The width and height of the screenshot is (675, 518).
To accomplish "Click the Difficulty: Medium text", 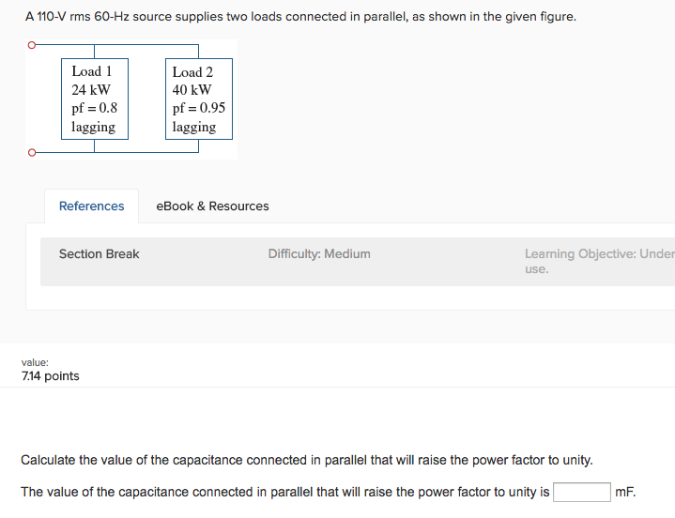I will 319,254.
